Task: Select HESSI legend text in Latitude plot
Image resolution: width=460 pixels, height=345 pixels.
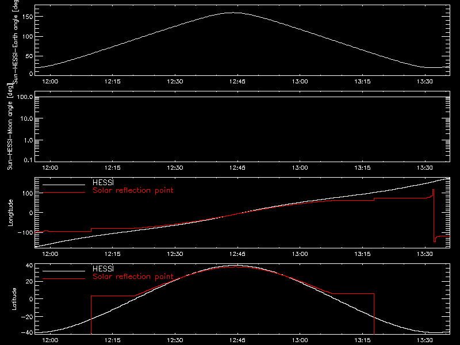Action: pyautogui.click(x=103, y=269)
